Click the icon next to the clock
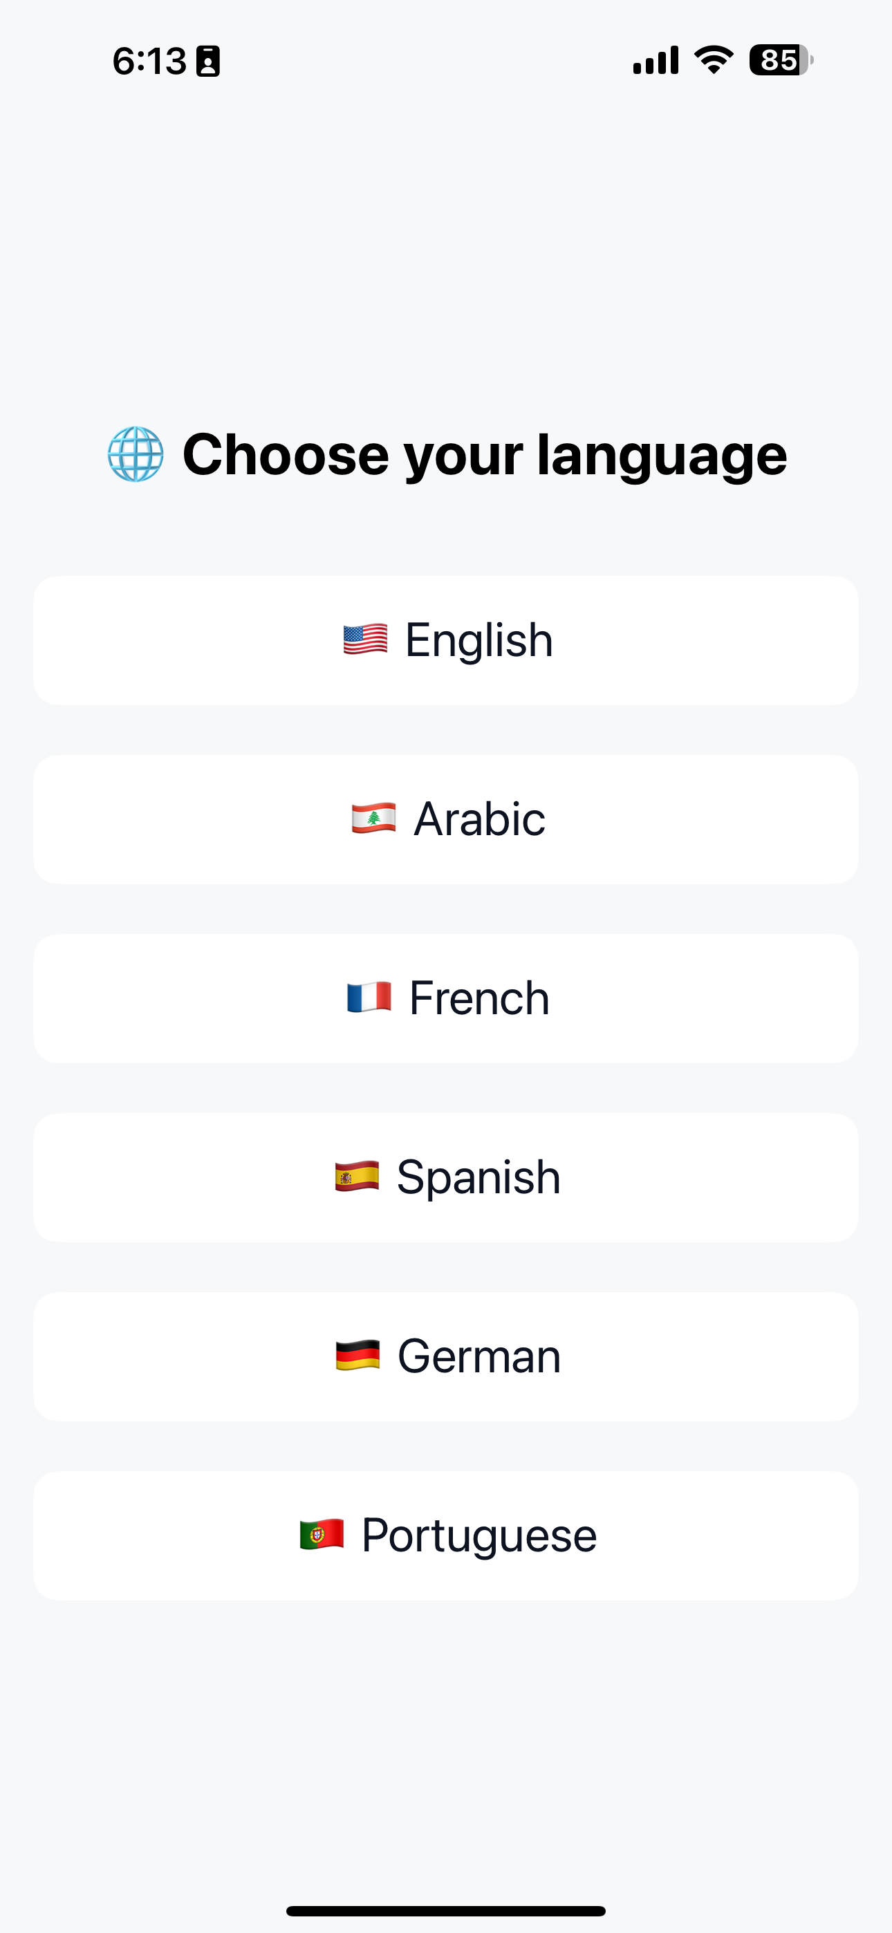The image size is (892, 1933). tap(208, 60)
